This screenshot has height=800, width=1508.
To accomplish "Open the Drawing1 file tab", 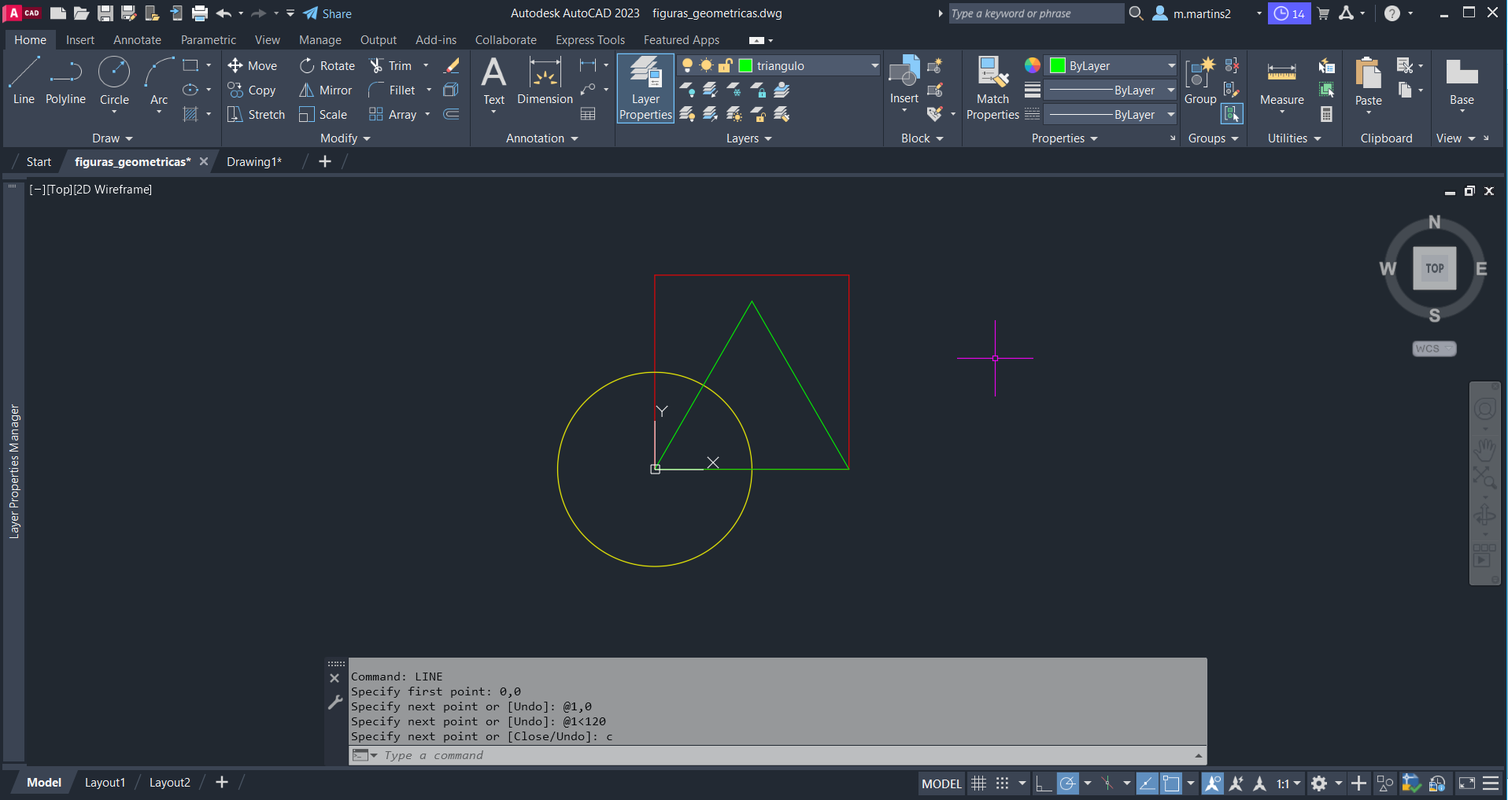I will 253,162.
